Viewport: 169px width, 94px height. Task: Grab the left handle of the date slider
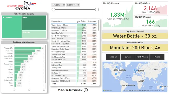point(54,10)
